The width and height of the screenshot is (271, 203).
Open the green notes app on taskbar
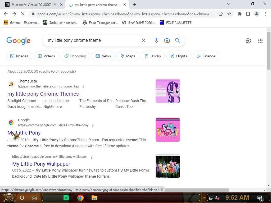pyautogui.click(x=66, y=198)
